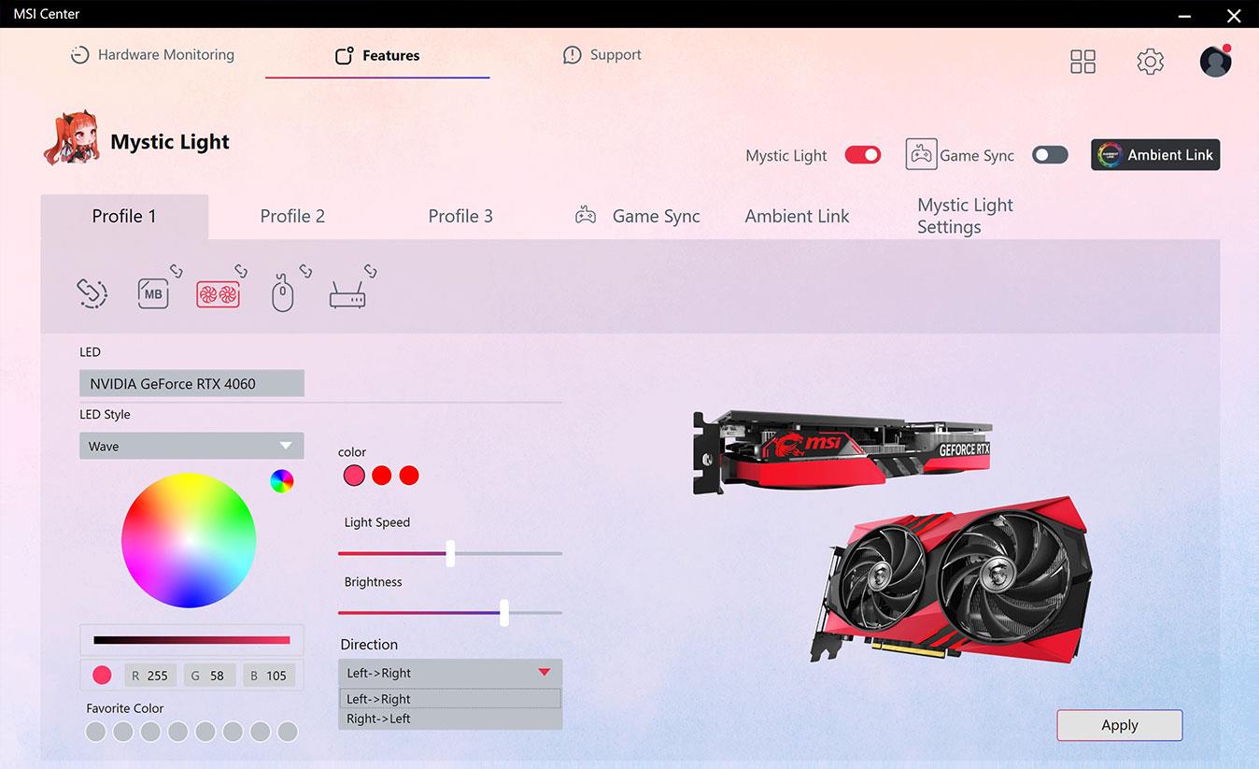The image size is (1259, 769).
Task: Pick a hue on the color wheel
Action: coord(189,540)
